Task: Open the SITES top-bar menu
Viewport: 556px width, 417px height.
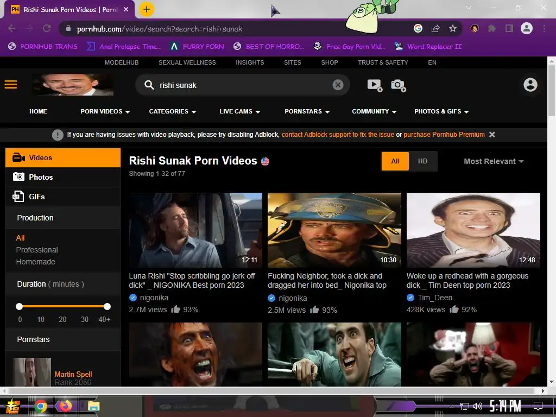Action: [x=293, y=62]
